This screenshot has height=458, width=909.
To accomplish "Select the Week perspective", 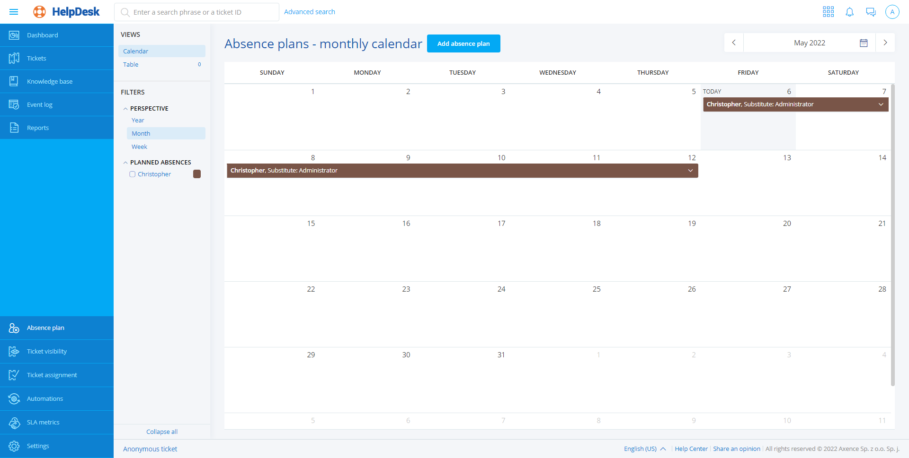I will coord(139,147).
